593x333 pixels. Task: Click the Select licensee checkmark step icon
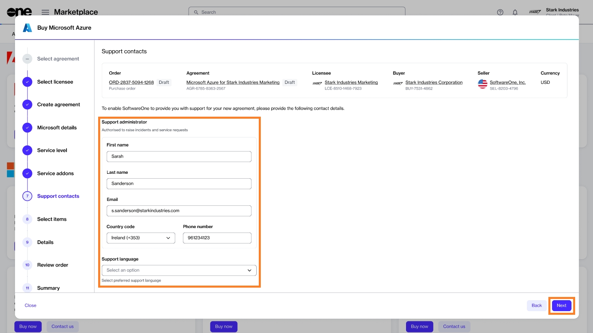pos(27,82)
